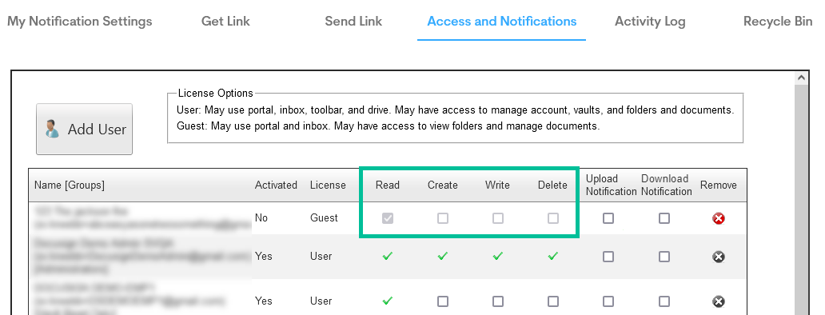This screenshot has width=825, height=315.
Task: Click gray remove X on the fully-permitted User row
Action: (718, 257)
